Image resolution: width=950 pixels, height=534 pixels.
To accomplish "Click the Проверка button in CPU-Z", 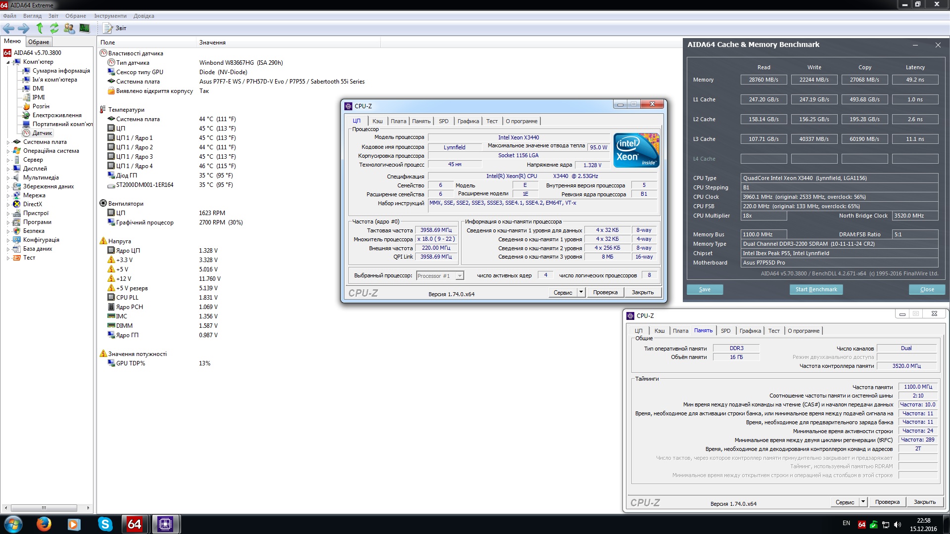I will pos(605,292).
